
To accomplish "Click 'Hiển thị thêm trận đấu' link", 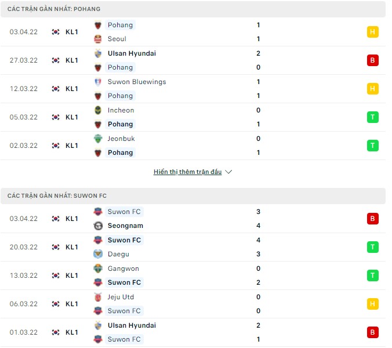I will (x=187, y=172).
